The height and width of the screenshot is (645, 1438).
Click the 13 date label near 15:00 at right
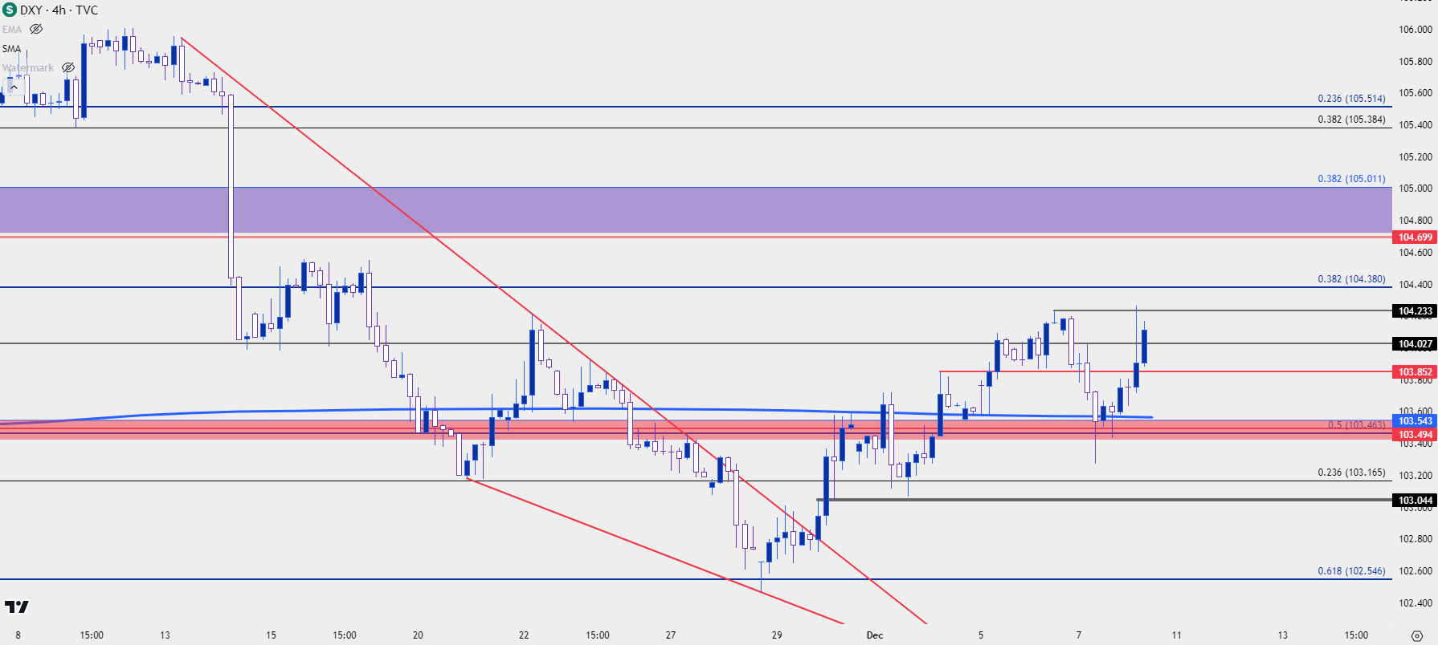(1283, 635)
